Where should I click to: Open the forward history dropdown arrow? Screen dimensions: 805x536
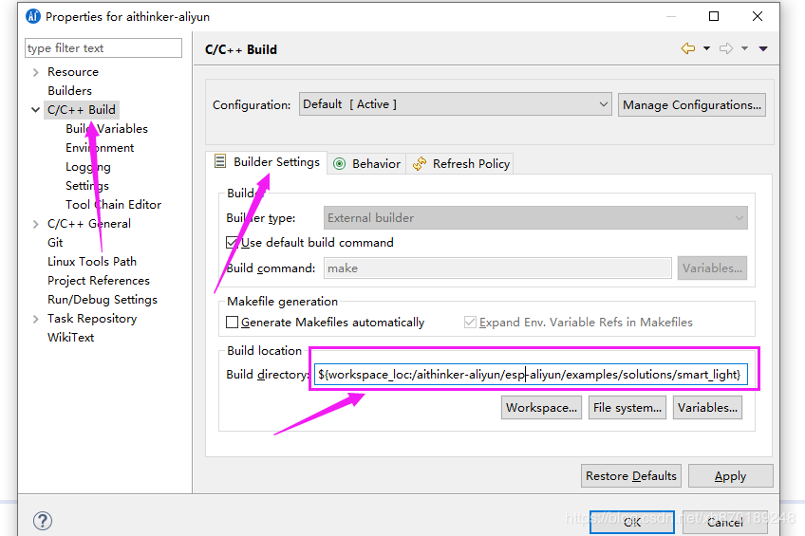pos(744,48)
